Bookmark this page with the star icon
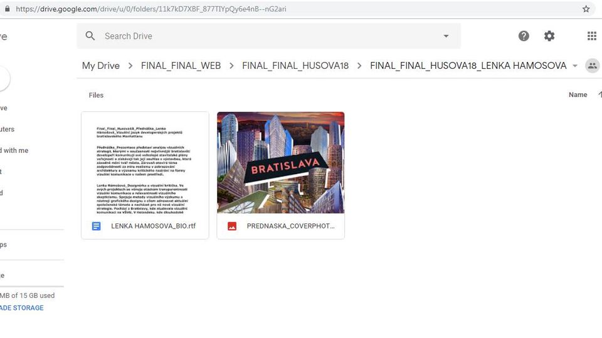This screenshot has width=602, height=338. tap(586, 9)
